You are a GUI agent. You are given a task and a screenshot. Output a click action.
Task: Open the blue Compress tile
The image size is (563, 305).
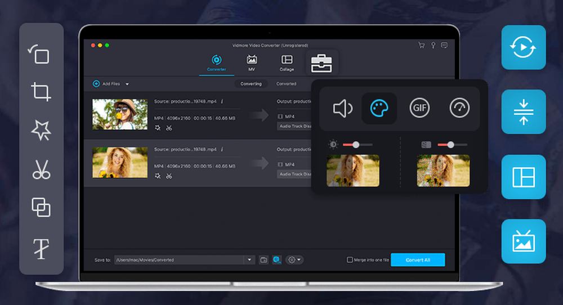524,111
